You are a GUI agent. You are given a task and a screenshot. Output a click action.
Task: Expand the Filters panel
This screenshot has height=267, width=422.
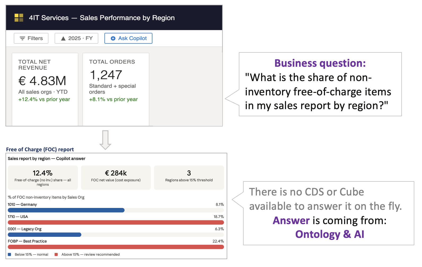(x=31, y=38)
